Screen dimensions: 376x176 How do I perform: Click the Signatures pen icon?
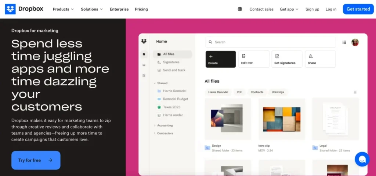pos(159,62)
